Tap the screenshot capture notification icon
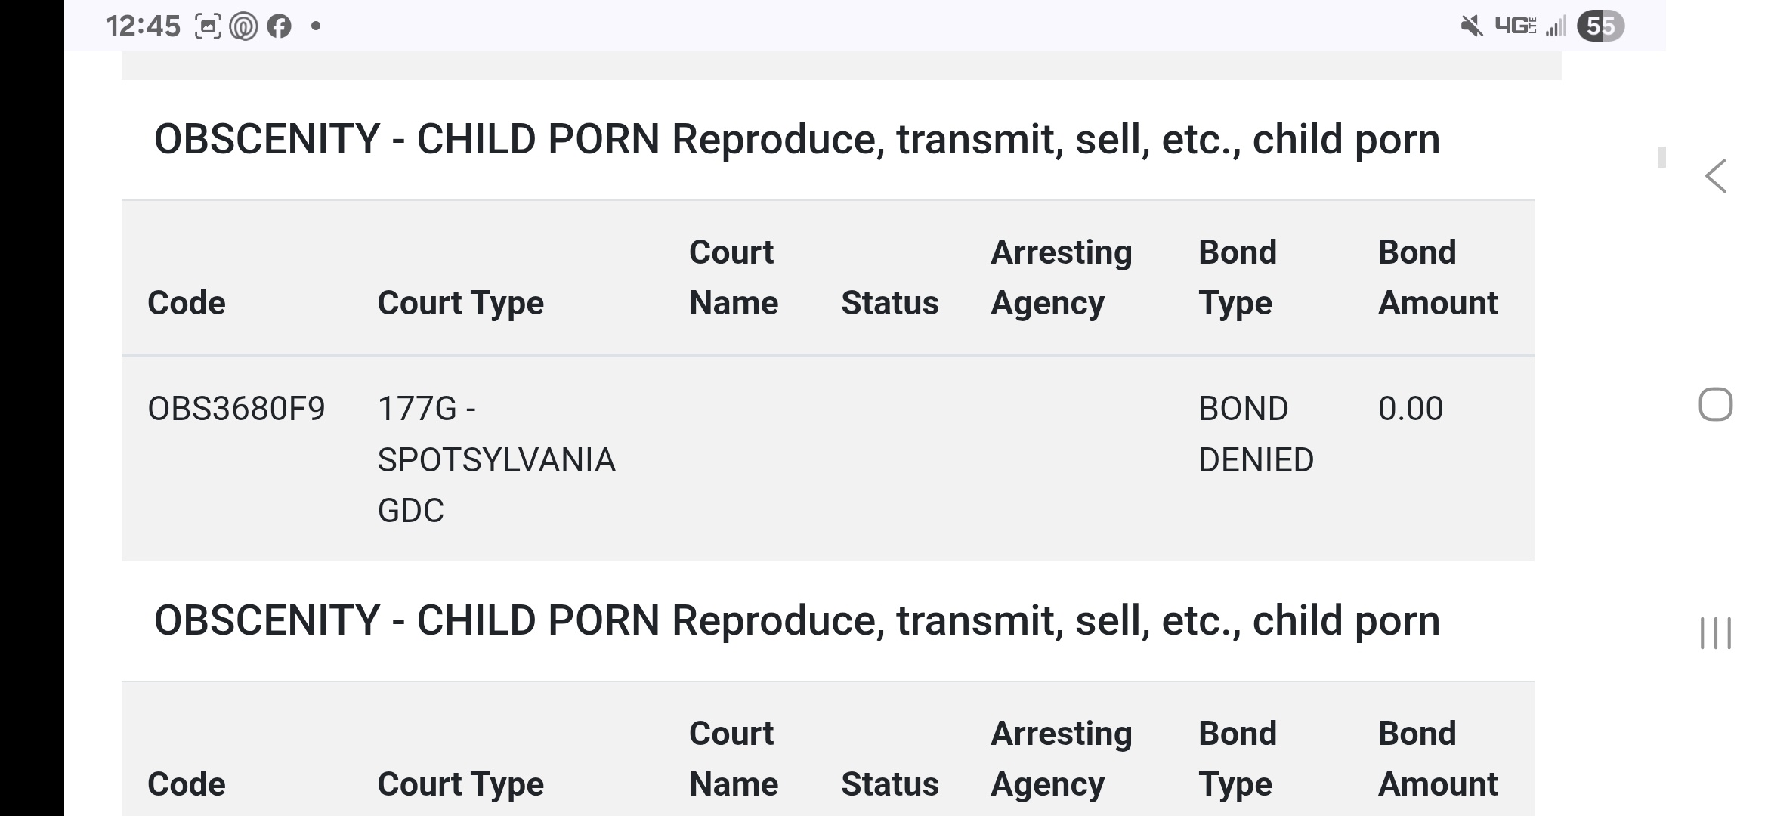 (x=208, y=26)
